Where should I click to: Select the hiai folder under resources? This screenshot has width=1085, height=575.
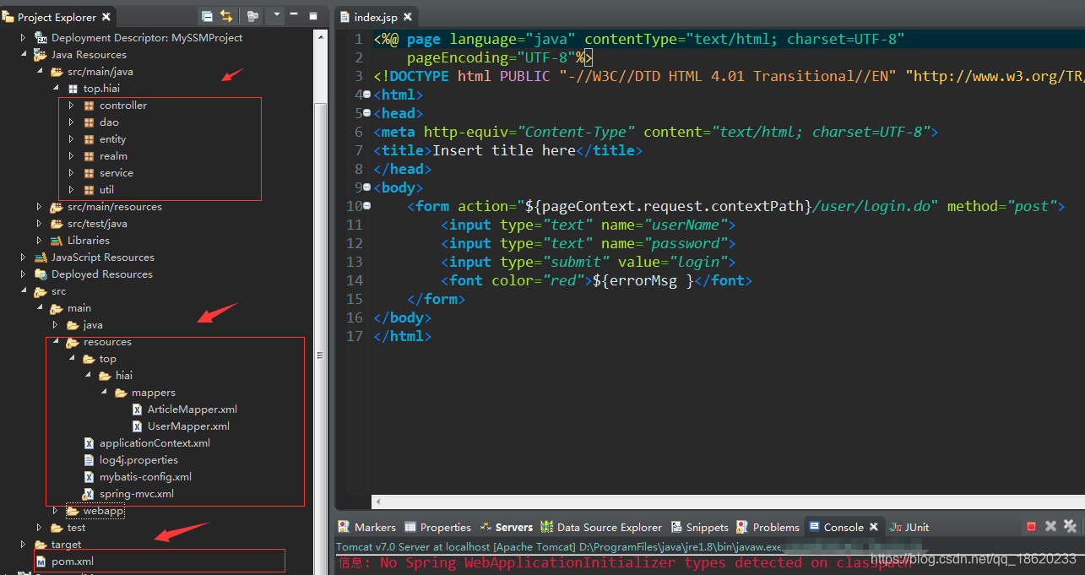click(x=124, y=376)
